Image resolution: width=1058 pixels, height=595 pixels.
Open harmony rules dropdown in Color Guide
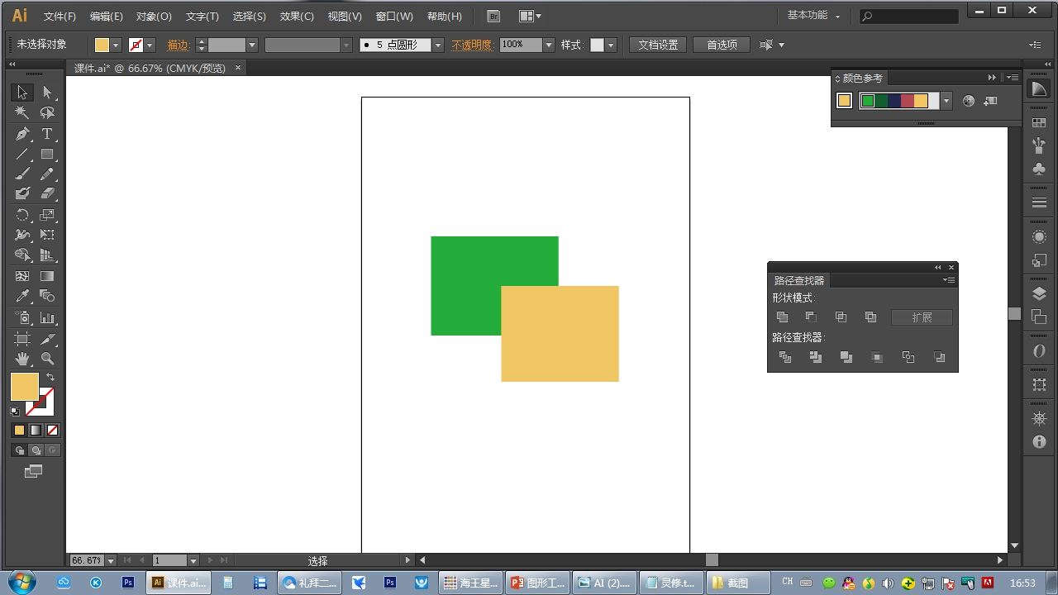coord(946,101)
